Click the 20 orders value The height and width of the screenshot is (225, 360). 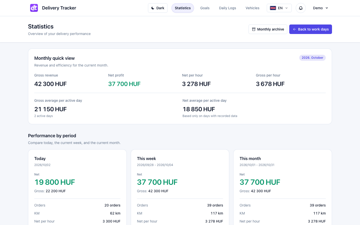click(x=112, y=205)
